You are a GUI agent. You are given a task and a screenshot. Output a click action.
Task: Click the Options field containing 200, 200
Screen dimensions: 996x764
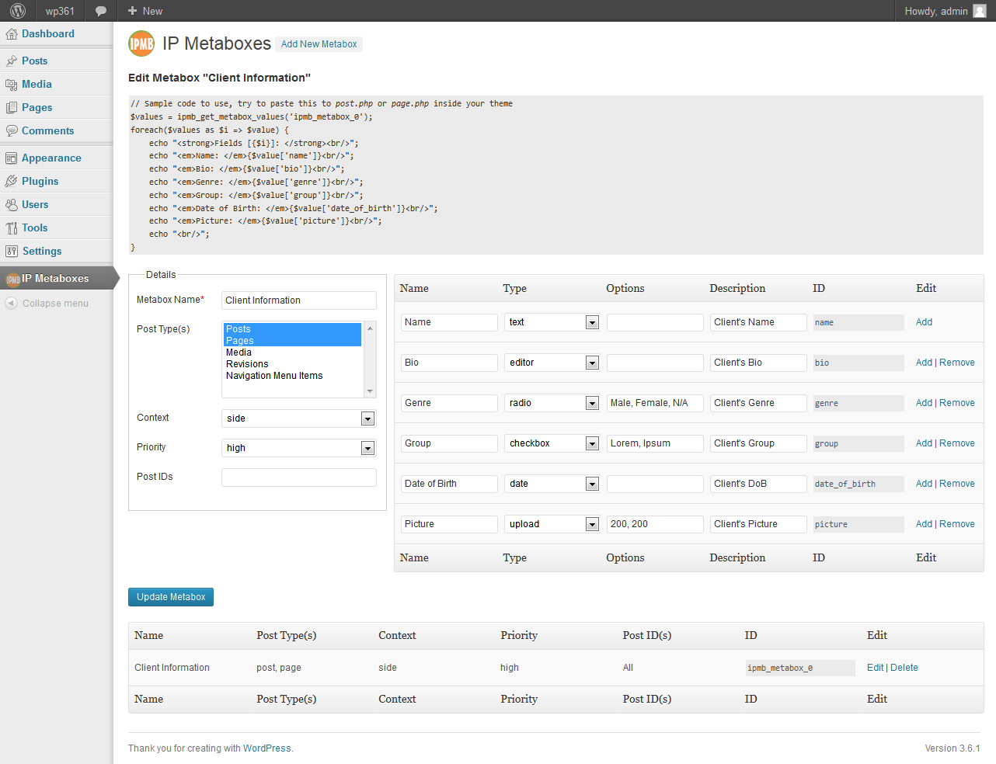(x=655, y=524)
